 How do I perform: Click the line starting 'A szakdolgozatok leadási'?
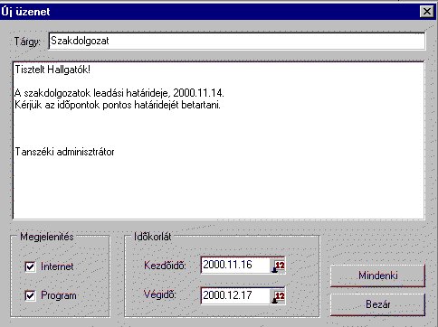pyautogui.click(x=119, y=93)
